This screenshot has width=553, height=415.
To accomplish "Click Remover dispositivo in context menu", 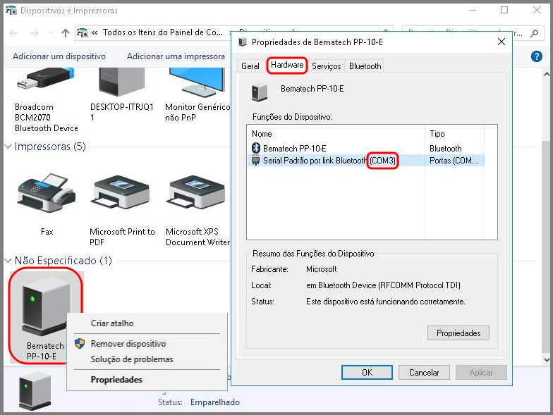I will tap(128, 344).
